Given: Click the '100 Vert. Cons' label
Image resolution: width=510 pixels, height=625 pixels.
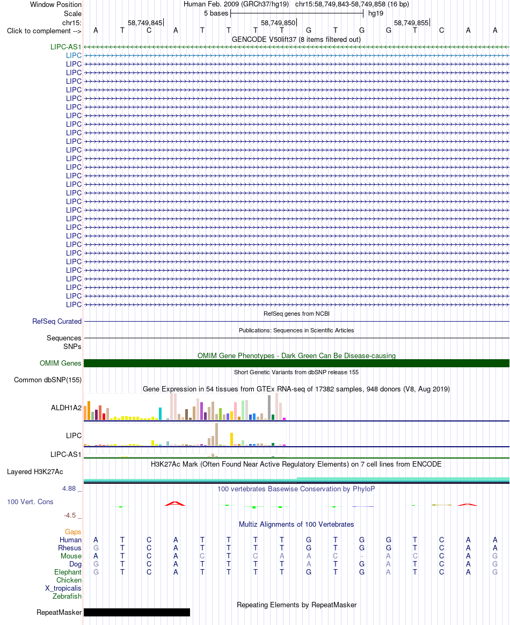Looking at the screenshot, I should pos(30,502).
